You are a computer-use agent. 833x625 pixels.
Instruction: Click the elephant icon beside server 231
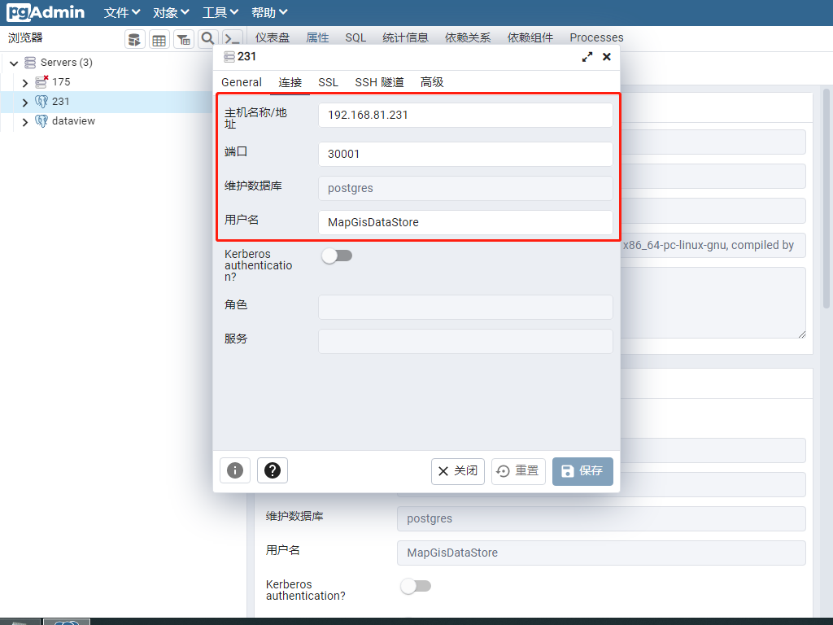[x=41, y=102]
